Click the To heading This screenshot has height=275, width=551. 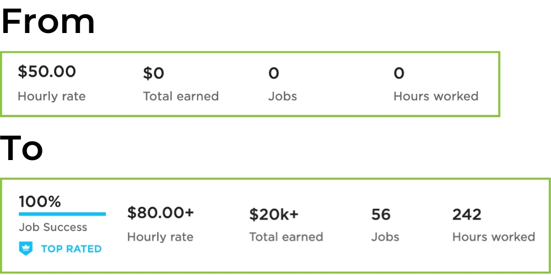coord(21,148)
